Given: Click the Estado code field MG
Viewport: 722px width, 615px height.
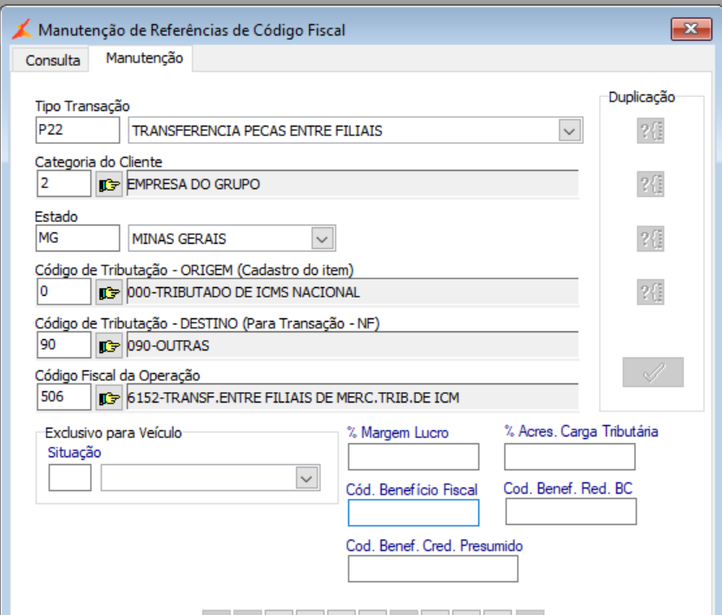Looking at the screenshot, I should point(78,238).
